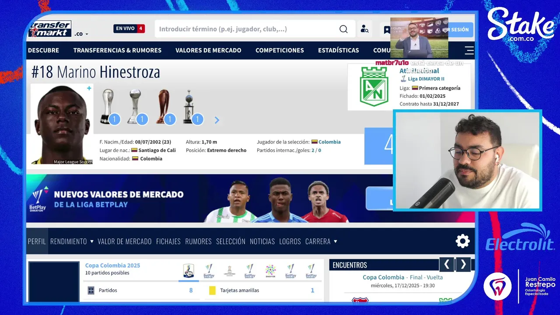Screen dimensions: 560x315
Task: Open the Colombia national team link
Action: (x=329, y=142)
